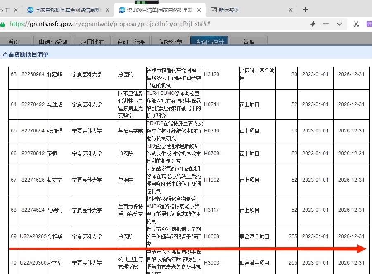This screenshot has width=372, height=274.
Task: Click the green security lock icon in address bar
Action: [x=3, y=24]
